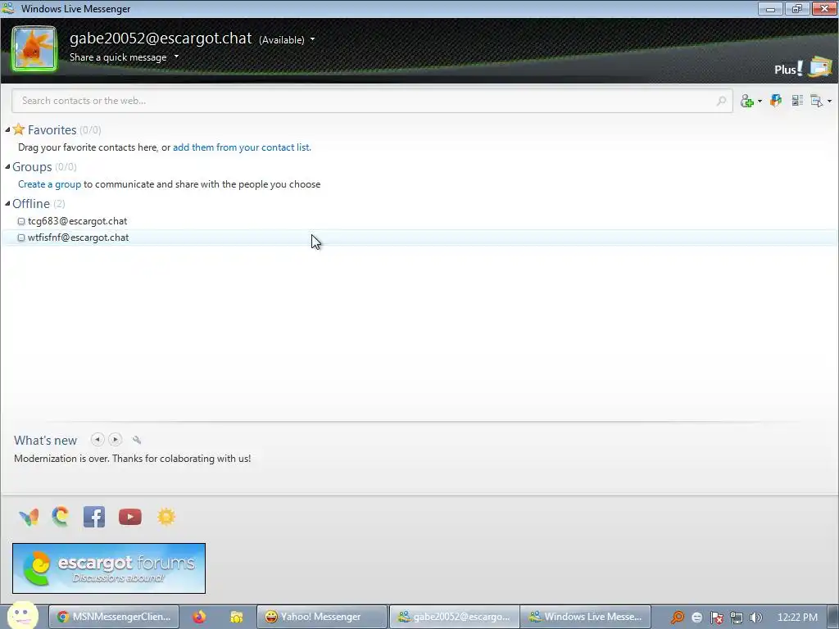The height and width of the screenshot is (629, 839).
Task: Click the gray circle tray icon
Action: tap(696, 618)
